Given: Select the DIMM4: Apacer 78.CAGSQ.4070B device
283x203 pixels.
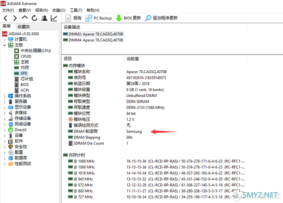Looking at the screenshot, I should (x=93, y=40).
